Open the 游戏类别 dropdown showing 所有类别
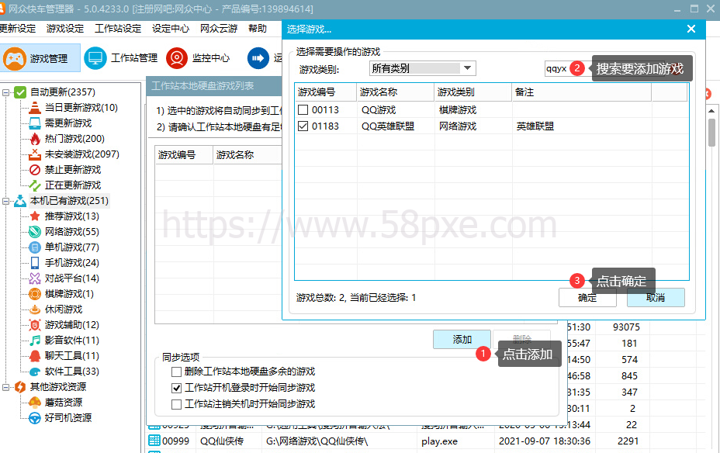720x453 pixels. (x=422, y=68)
